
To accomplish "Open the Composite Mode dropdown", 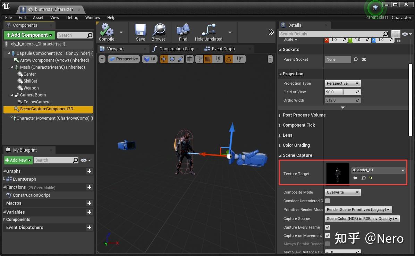I will pos(342,192).
